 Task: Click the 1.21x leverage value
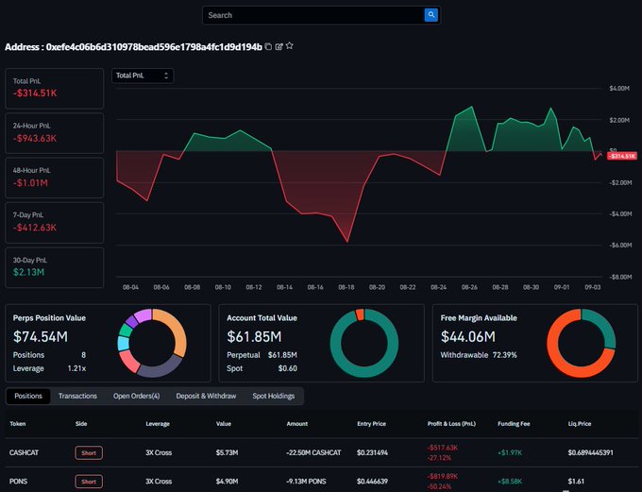point(76,368)
